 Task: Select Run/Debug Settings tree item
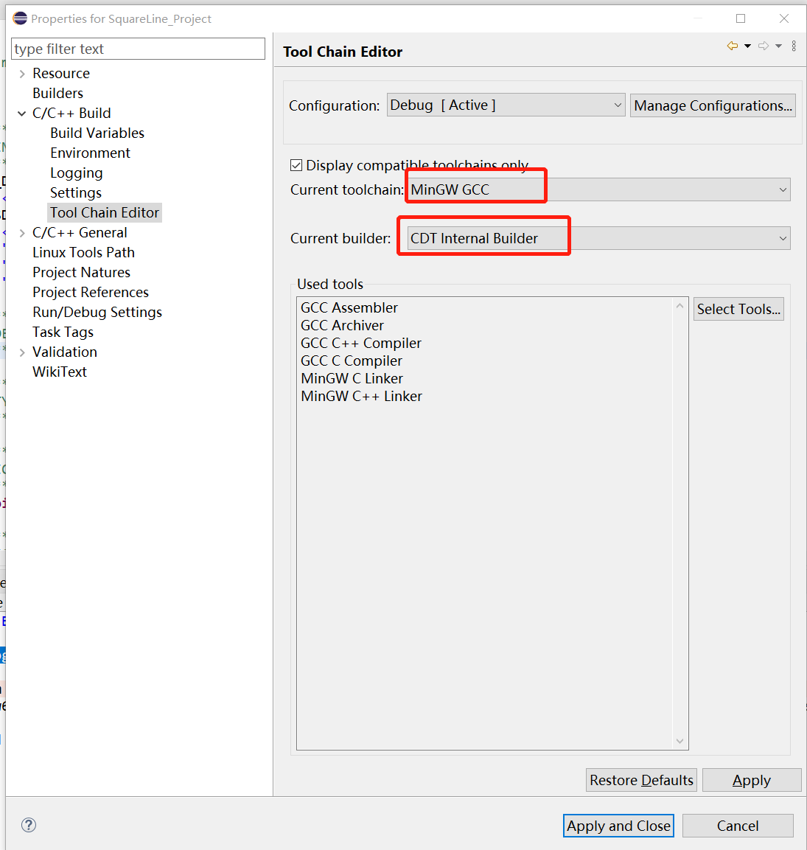(97, 313)
